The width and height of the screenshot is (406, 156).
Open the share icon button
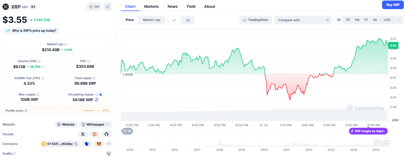coord(108,7)
